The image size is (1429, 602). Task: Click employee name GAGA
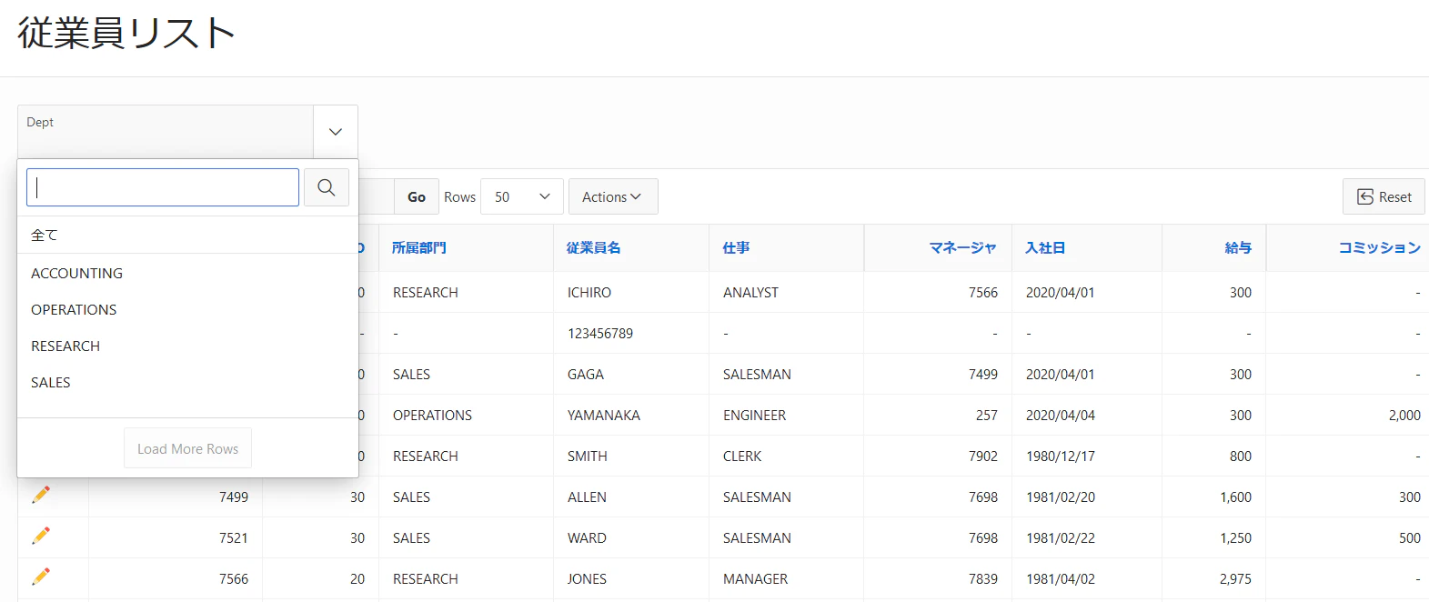586,374
